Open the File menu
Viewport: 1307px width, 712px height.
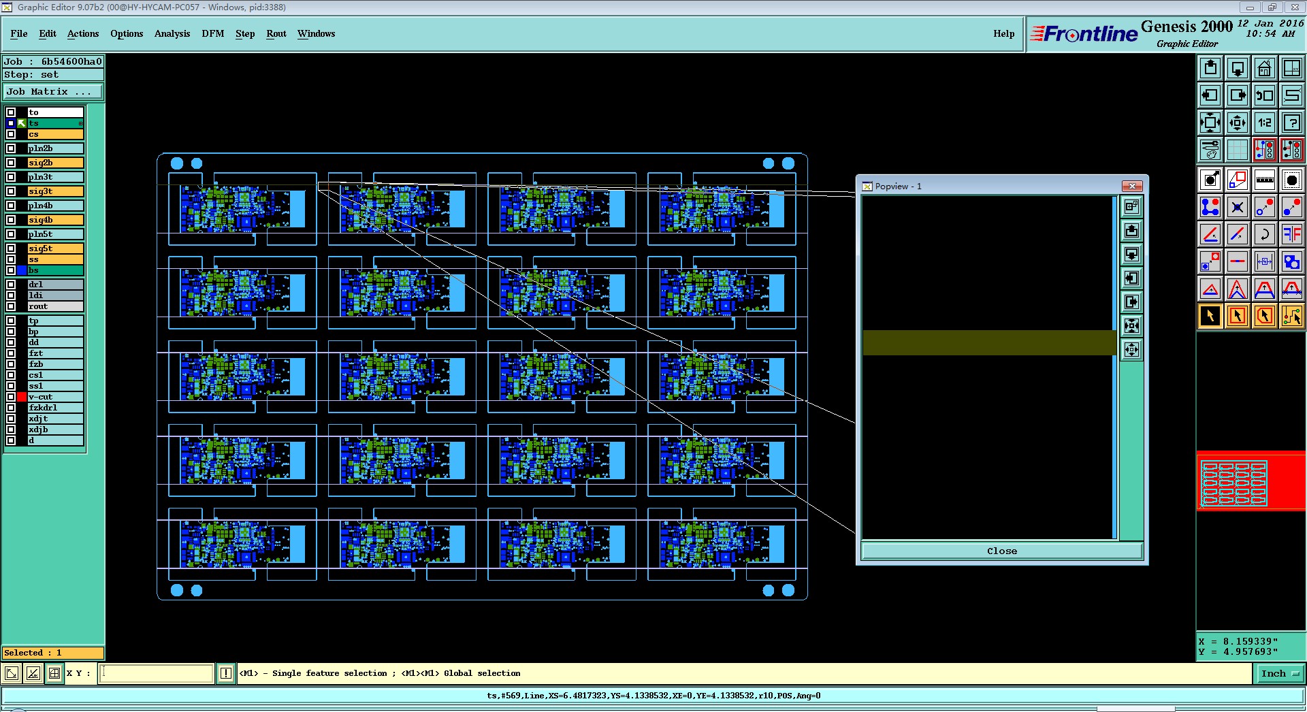pos(19,33)
